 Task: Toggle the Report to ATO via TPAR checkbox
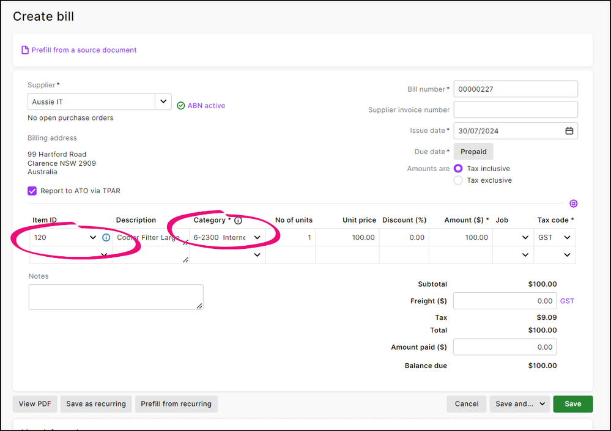pyautogui.click(x=32, y=191)
